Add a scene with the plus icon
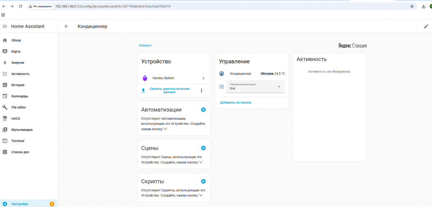This screenshot has width=432, height=207. 203,148
